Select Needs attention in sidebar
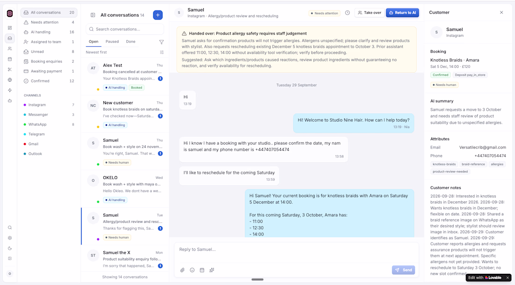The height and width of the screenshot is (285, 515). [49, 22]
